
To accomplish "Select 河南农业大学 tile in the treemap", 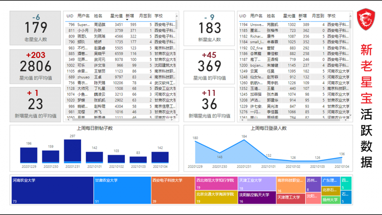I will click(x=52, y=190).
